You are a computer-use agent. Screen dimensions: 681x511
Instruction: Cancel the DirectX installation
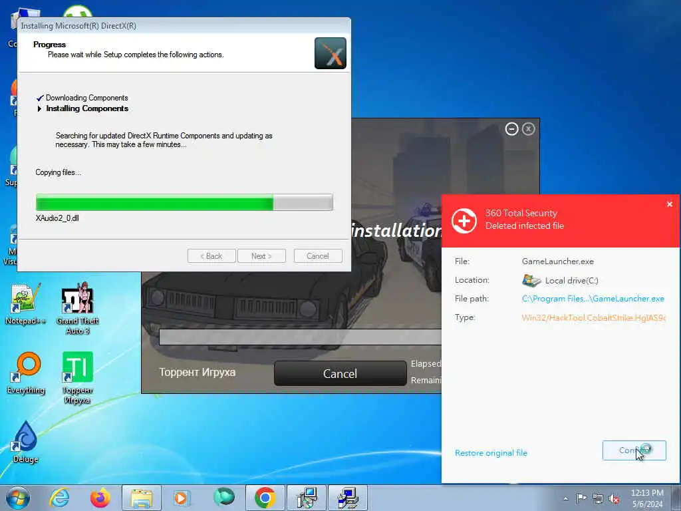[318, 256]
